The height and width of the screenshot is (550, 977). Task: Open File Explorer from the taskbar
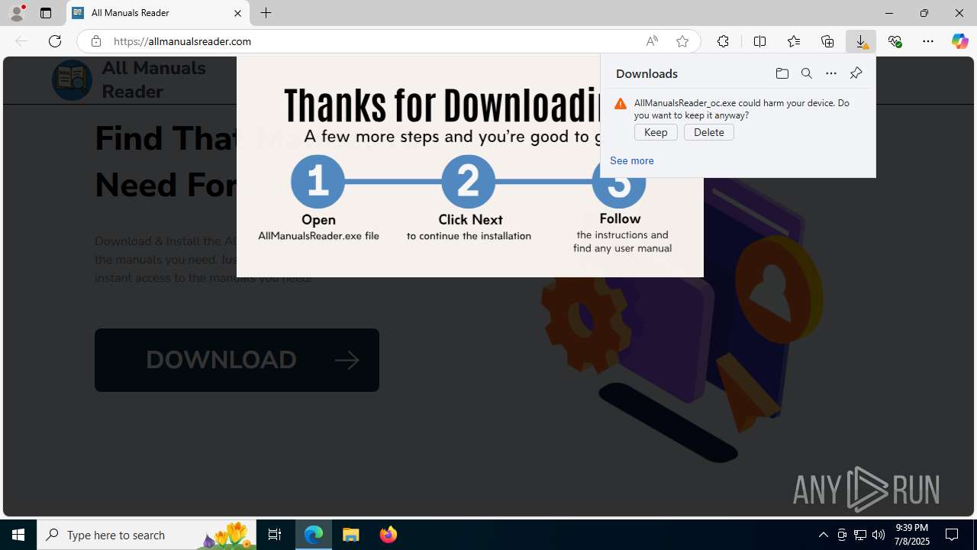pyautogui.click(x=351, y=535)
